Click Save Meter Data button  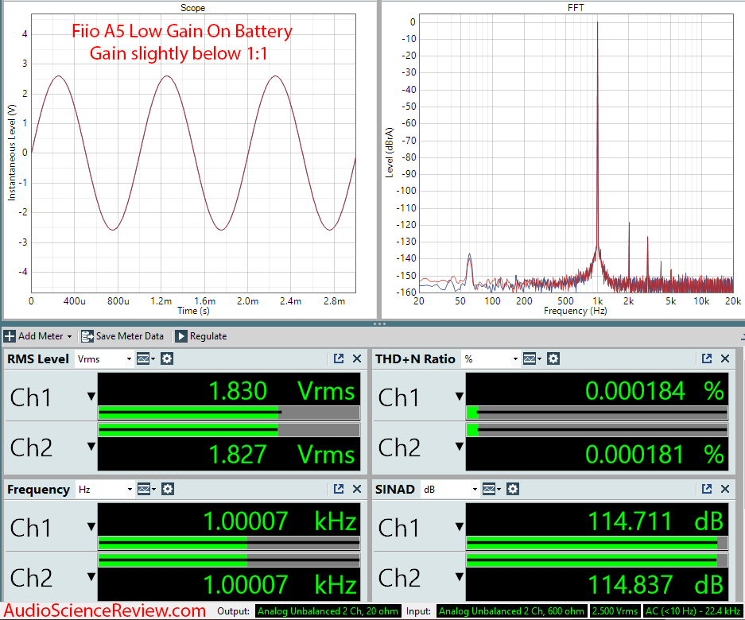click(122, 336)
